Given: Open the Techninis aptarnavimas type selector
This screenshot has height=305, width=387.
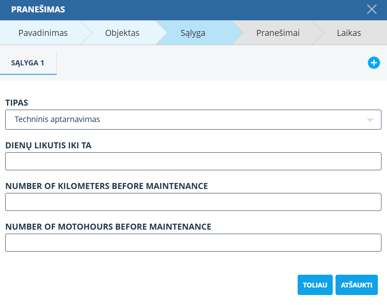Looking at the screenshot, I should coord(188,120).
